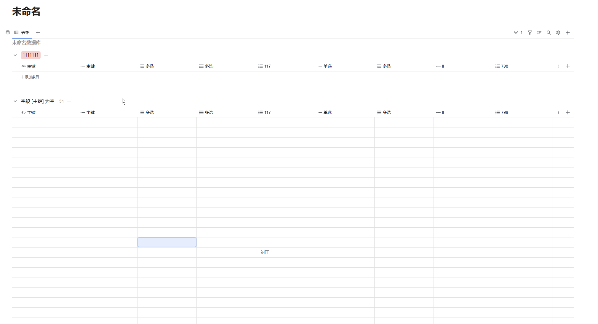Add row plus beside 字段 [主键] 为空 group
The width and height of the screenshot is (598, 324).
pos(69,101)
